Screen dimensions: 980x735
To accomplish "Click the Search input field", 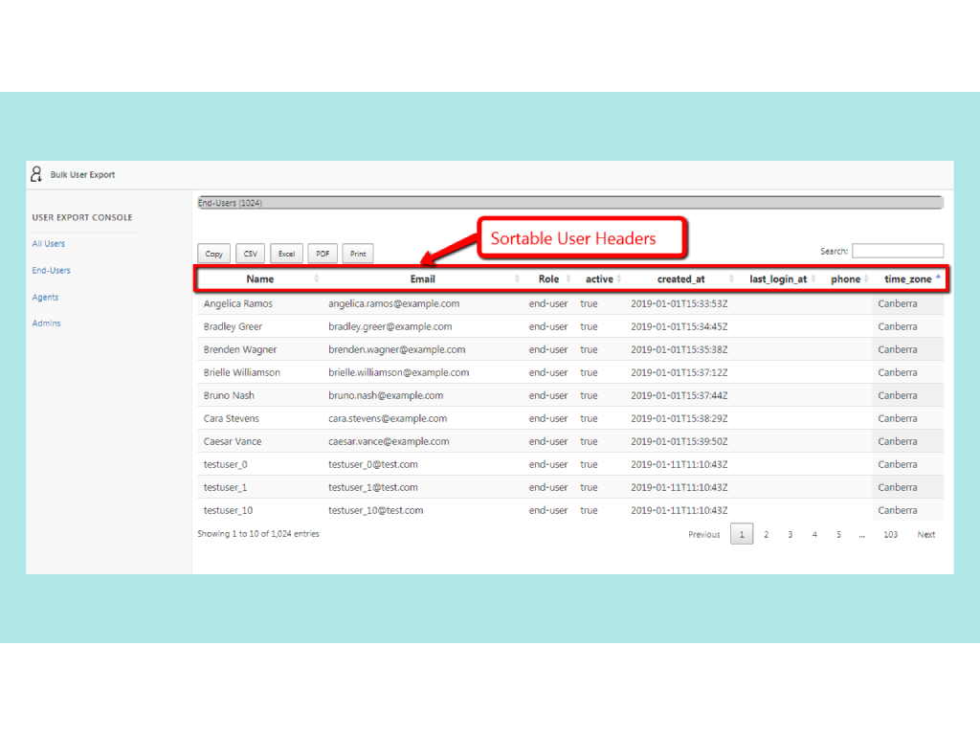I will [x=897, y=251].
